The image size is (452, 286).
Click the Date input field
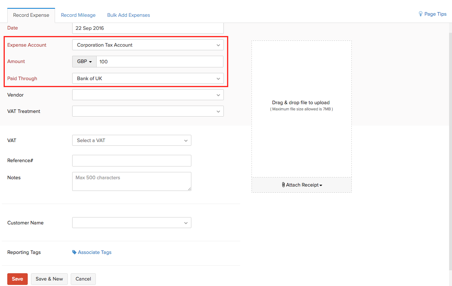pyautogui.click(x=148, y=28)
